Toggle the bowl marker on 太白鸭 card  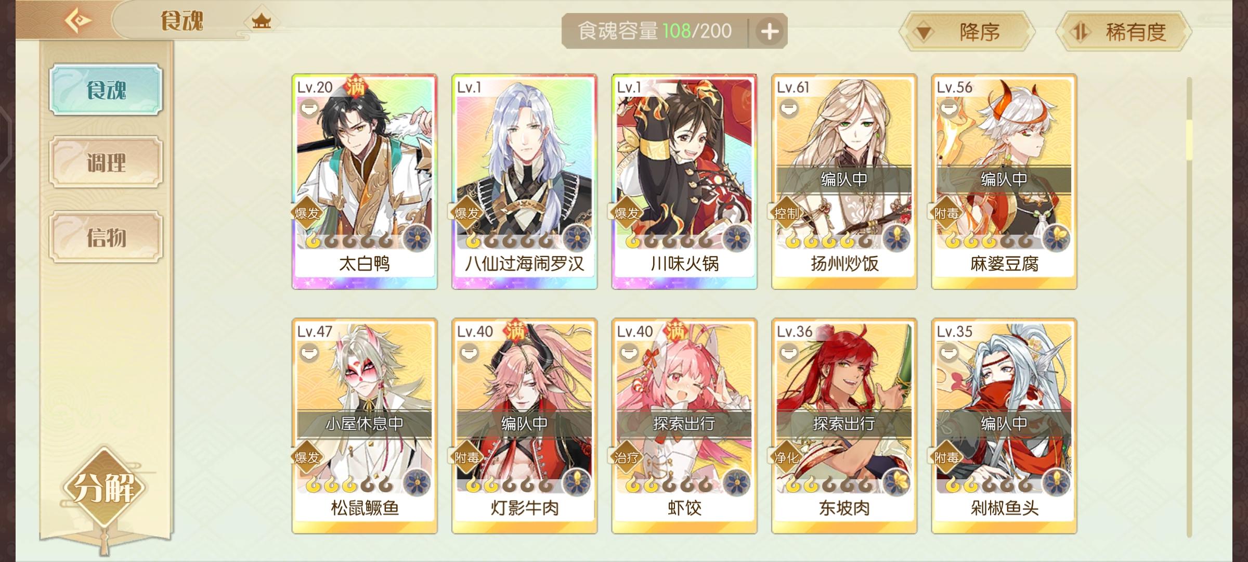coord(309,109)
